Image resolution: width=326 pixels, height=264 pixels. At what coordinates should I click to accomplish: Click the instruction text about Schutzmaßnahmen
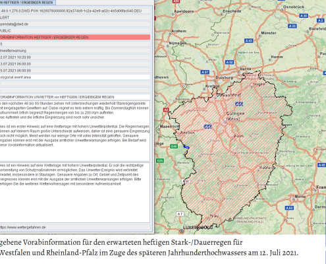75,193
